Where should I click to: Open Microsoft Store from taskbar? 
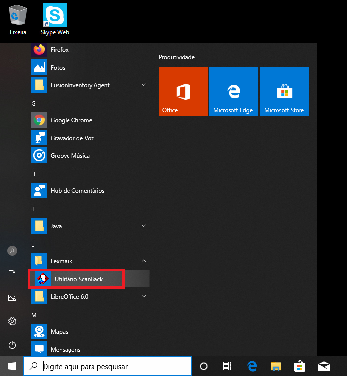(300, 366)
